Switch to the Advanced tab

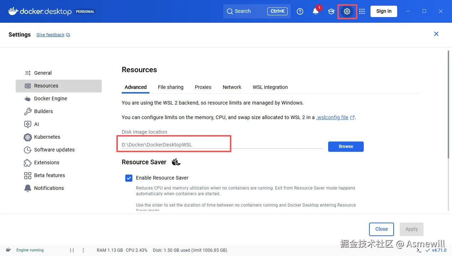click(136, 87)
